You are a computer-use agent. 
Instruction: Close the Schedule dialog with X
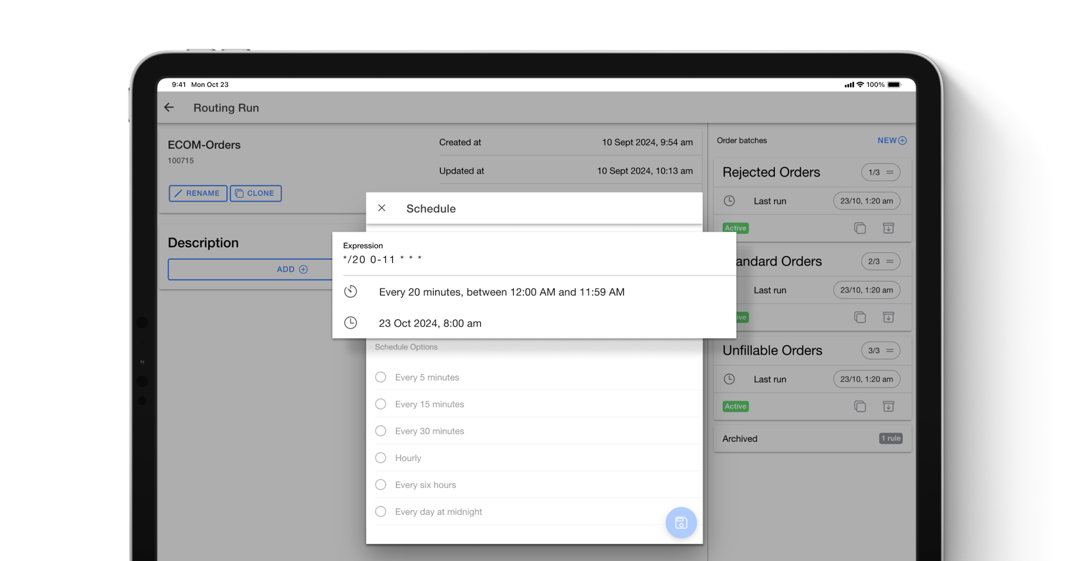pos(382,208)
